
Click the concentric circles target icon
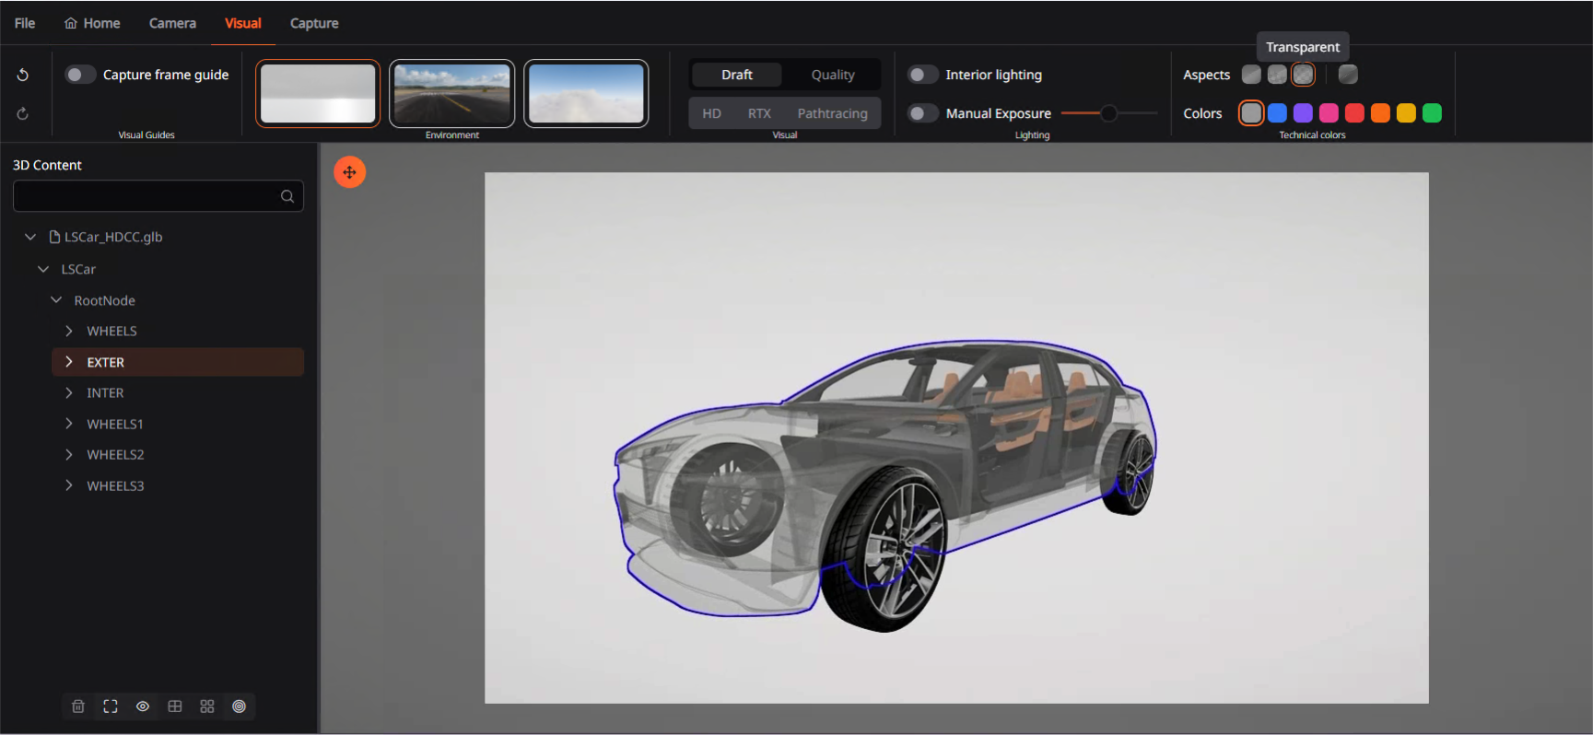[x=240, y=706]
